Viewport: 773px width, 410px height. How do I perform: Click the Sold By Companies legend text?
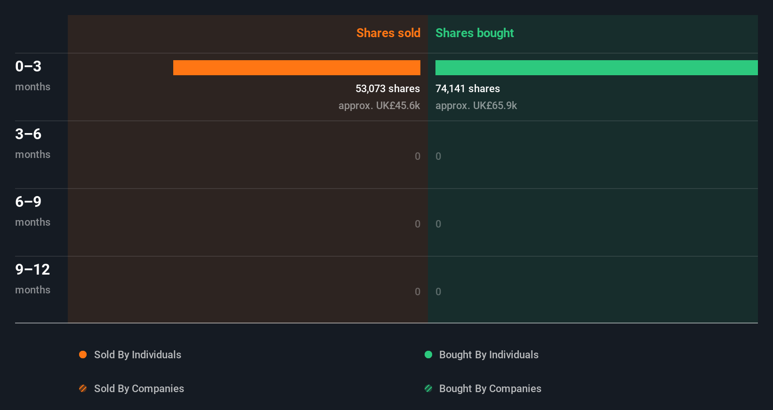coord(139,388)
